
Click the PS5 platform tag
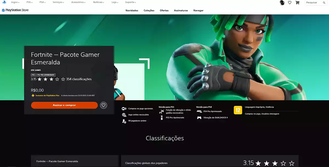point(33,75)
